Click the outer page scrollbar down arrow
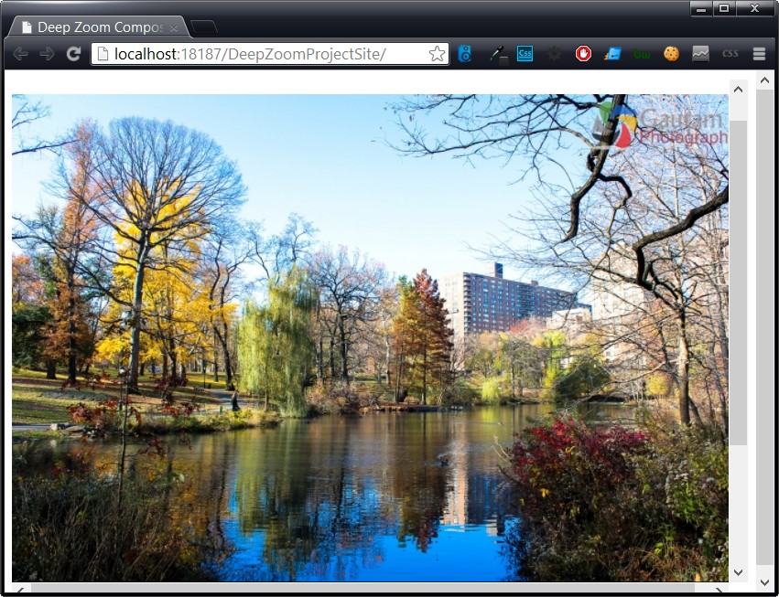The image size is (779, 597). point(764,582)
